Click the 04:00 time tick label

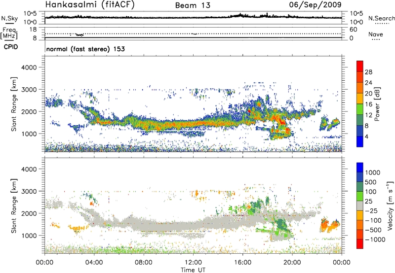click(x=94, y=263)
